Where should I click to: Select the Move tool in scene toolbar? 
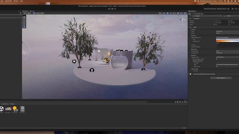pos(24,19)
